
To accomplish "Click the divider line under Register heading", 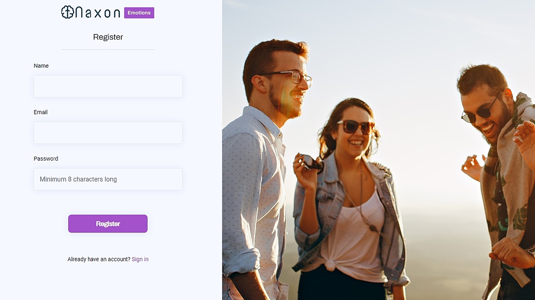I will click(x=108, y=49).
